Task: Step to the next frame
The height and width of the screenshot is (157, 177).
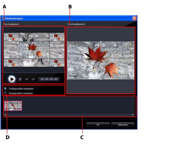Action: click(33, 79)
